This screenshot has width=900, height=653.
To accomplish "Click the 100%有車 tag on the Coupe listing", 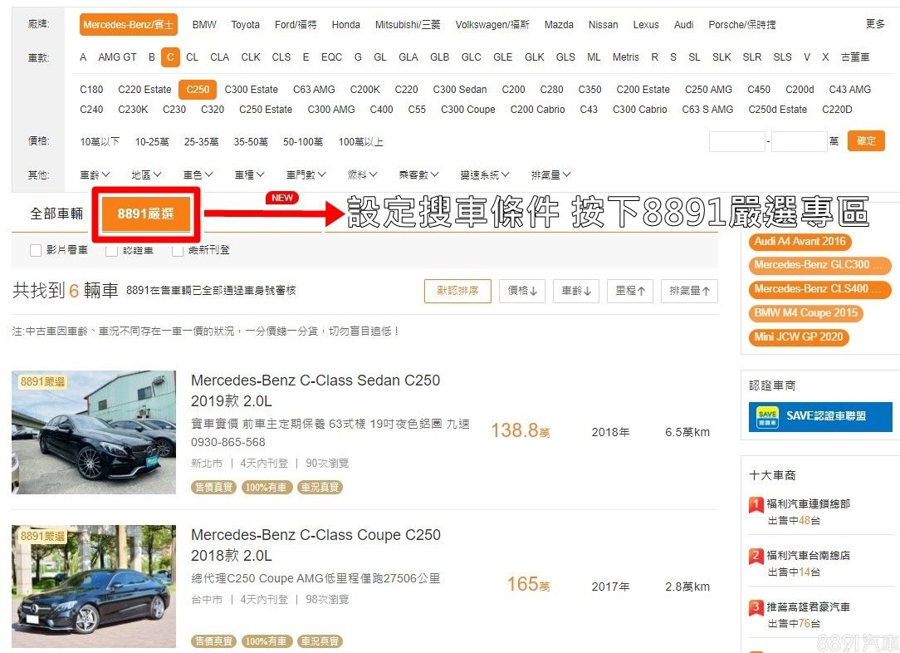I will pos(267,641).
